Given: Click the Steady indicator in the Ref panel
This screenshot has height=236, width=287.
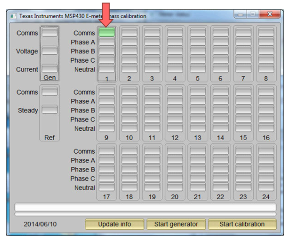Looking at the screenshot, I should (49, 110).
